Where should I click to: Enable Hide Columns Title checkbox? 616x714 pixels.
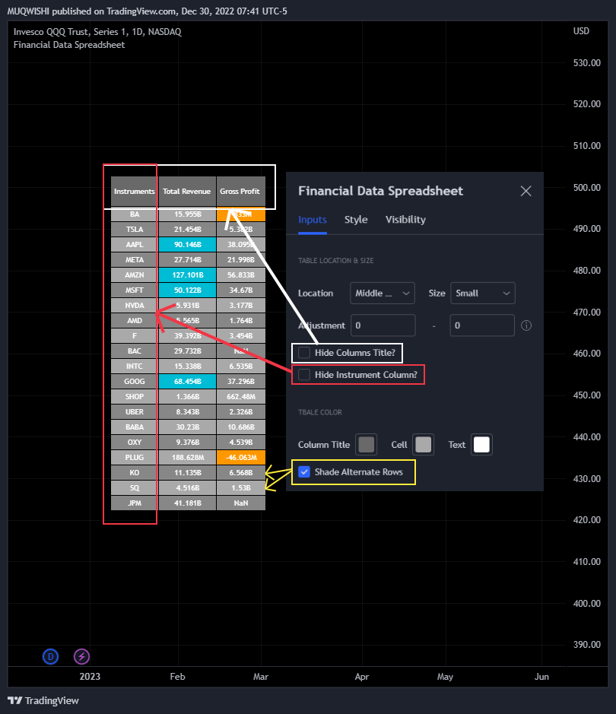point(304,353)
